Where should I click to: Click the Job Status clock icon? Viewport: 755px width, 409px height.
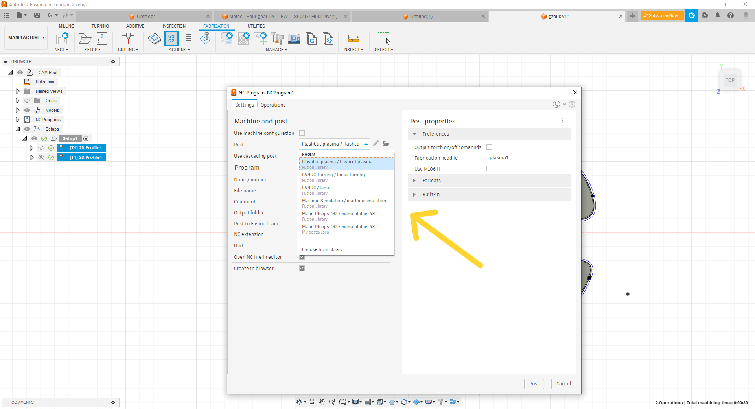click(705, 15)
